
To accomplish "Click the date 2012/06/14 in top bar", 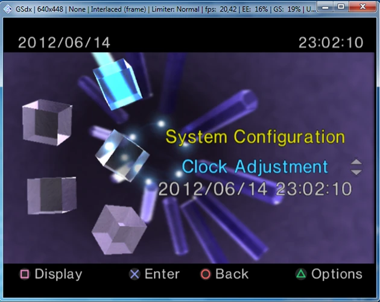I will (x=64, y=43).
